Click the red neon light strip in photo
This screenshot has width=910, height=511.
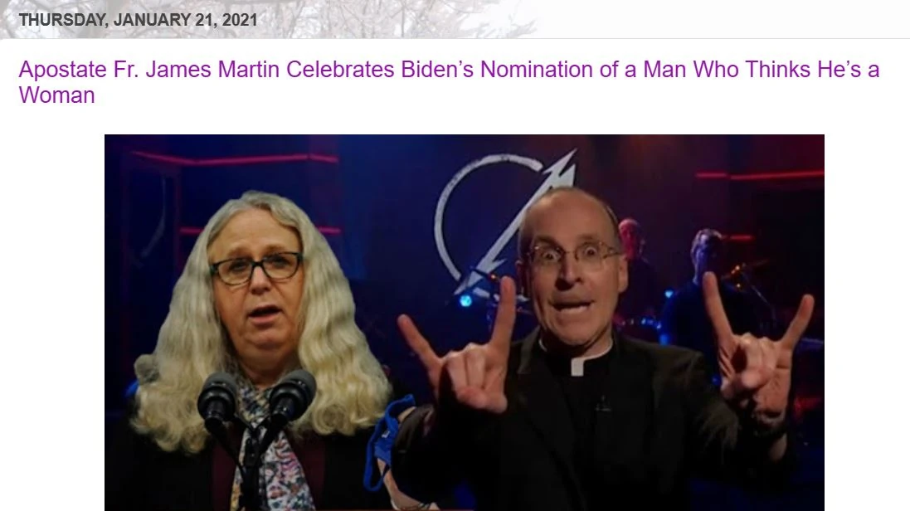point(235,158)
